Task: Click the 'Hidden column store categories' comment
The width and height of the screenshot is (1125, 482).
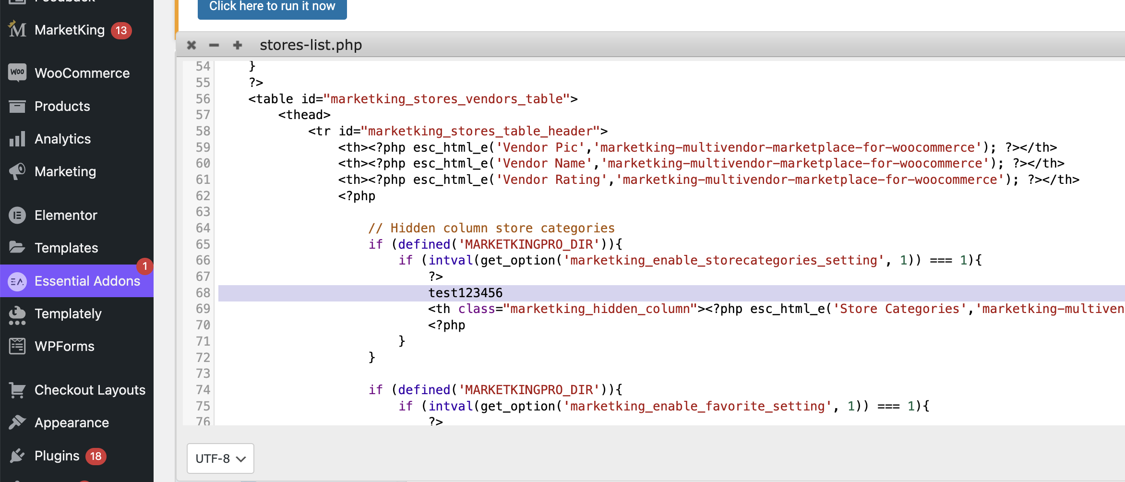Action: pyautogui.click(x=491, y=228)
